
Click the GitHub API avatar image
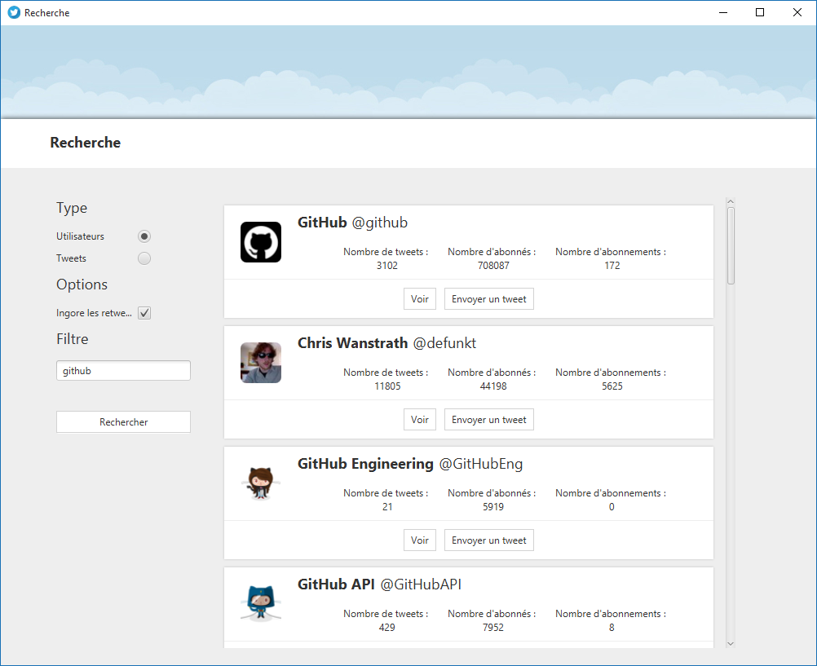pos(261,603)
